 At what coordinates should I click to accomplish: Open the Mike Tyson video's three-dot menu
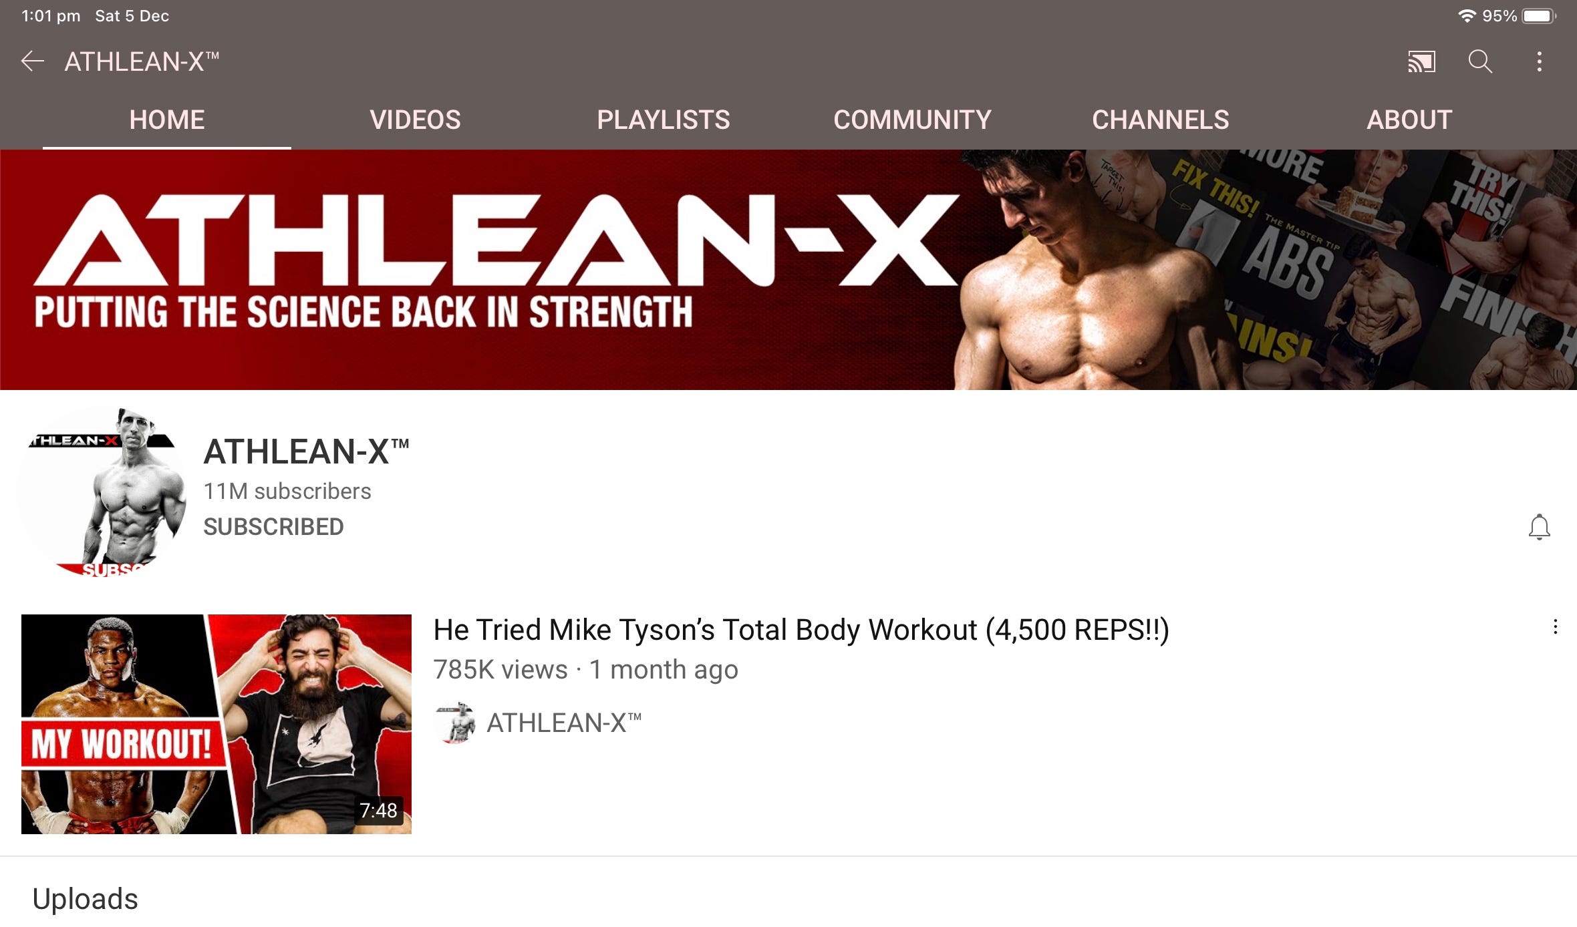coord(1555,626)
